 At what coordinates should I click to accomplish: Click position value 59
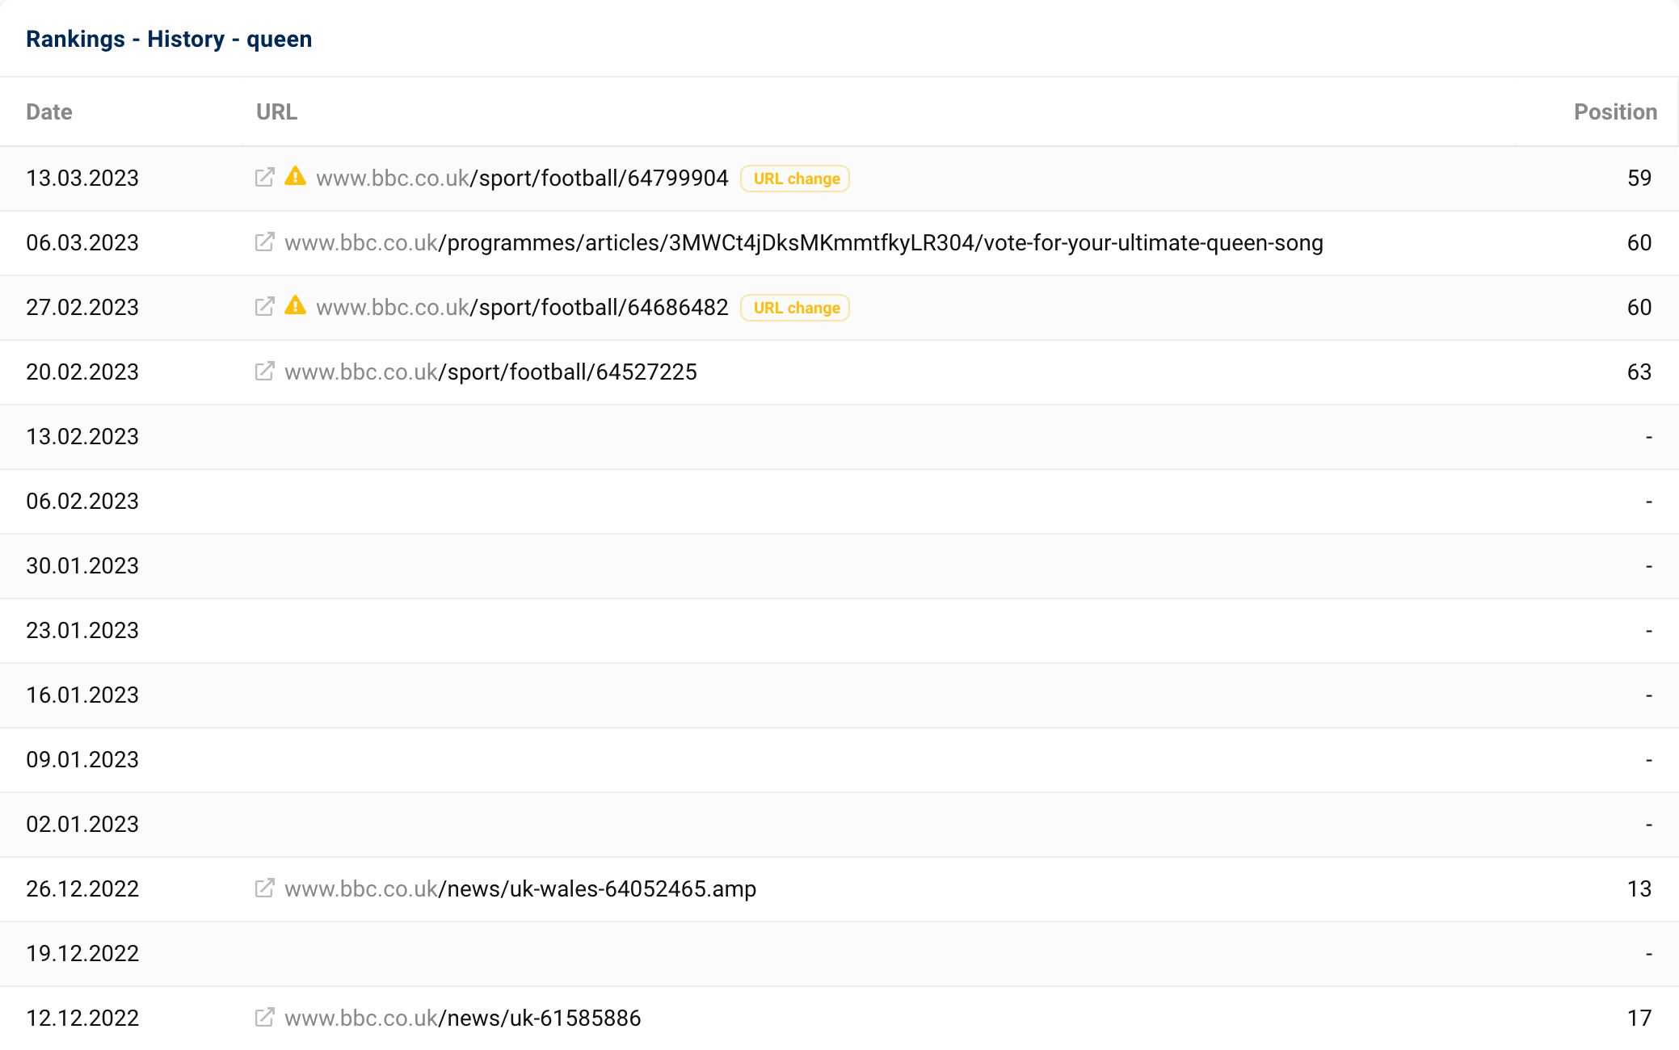pos(1639,178)
